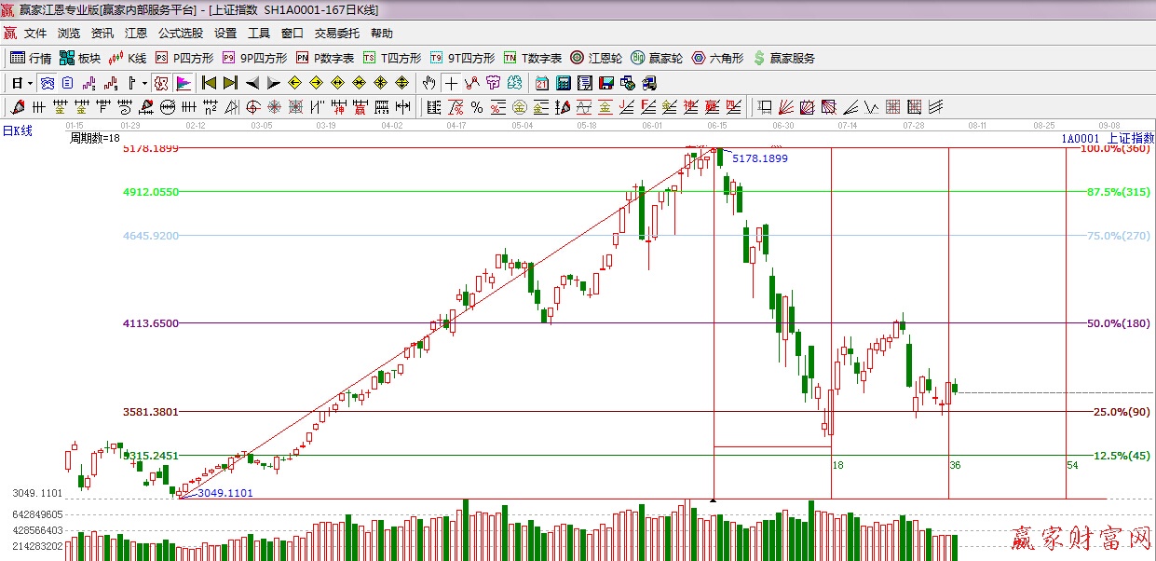
Task: Select the percent (%) drawing tool
Action: click(x=476, y=107)
